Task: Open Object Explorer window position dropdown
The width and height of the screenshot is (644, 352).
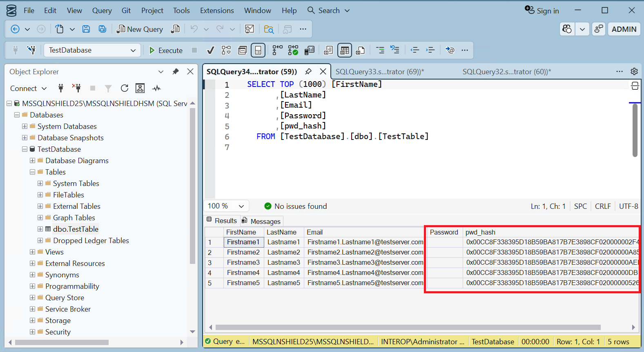Action: click(x=161, y=71)
